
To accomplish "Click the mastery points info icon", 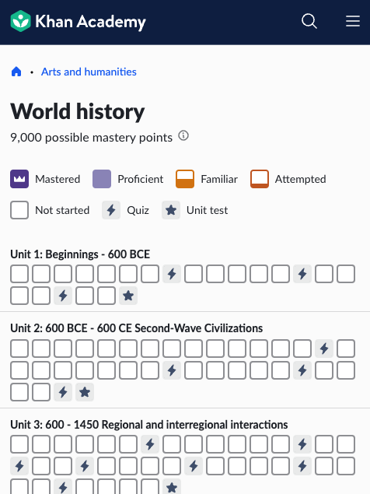I will click(x=183, y=136).
